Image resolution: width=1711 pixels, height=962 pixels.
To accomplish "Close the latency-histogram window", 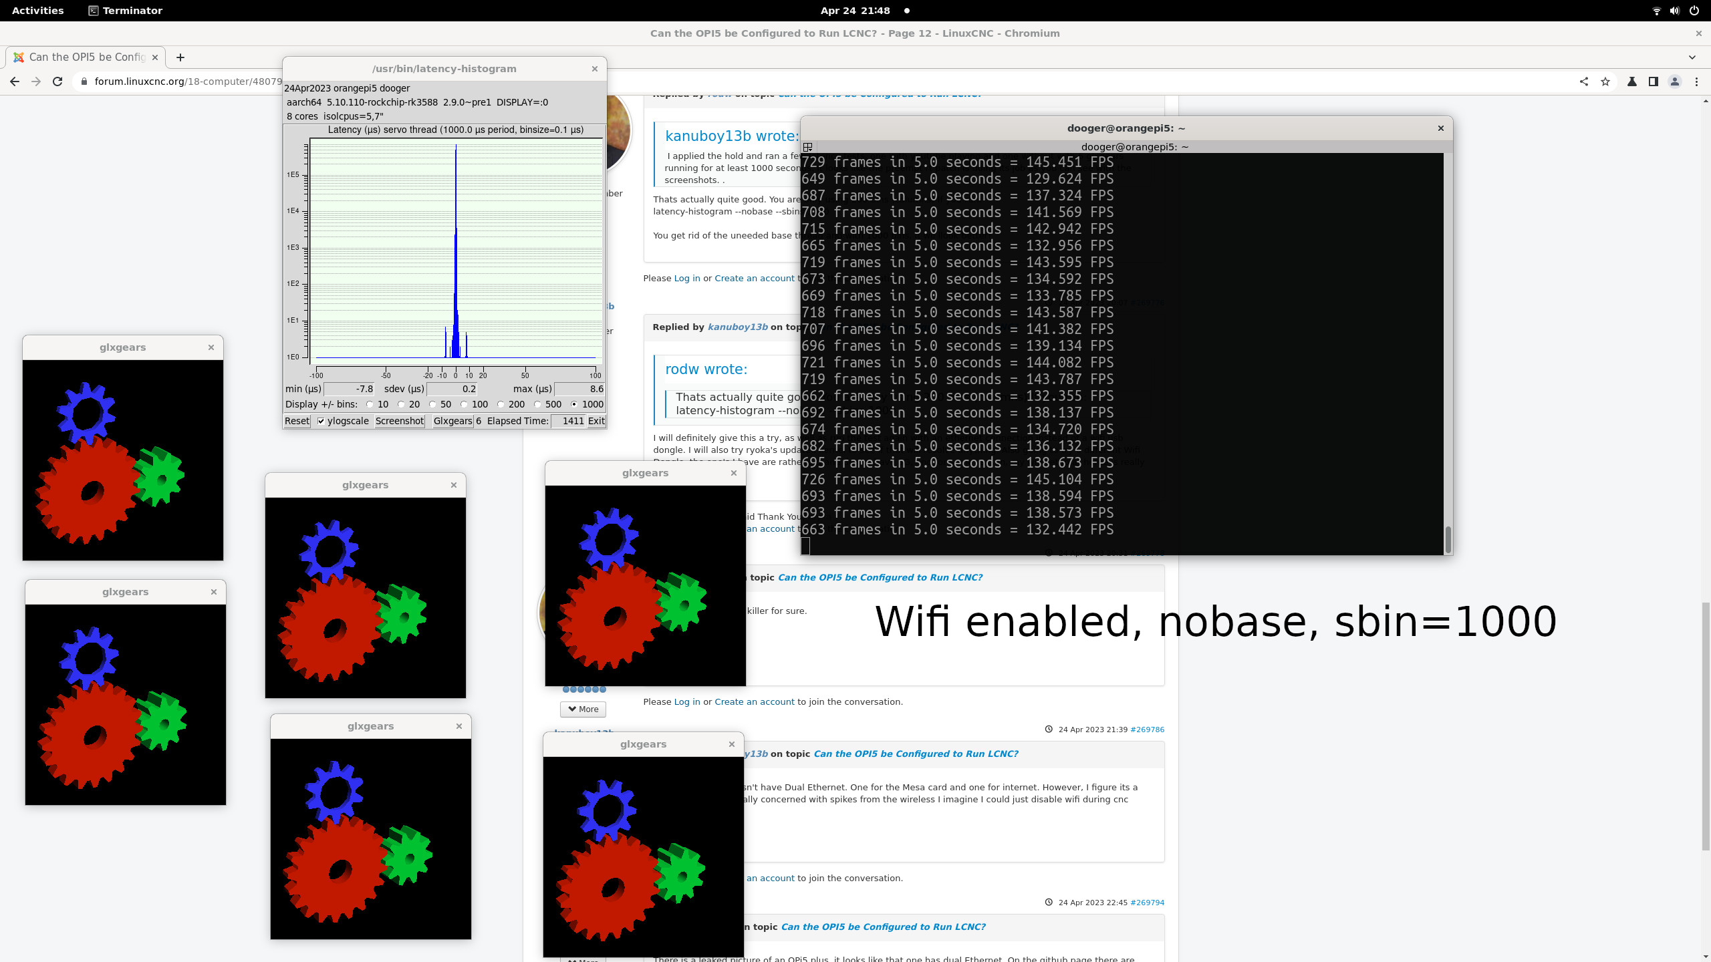I will coord(595,69).
